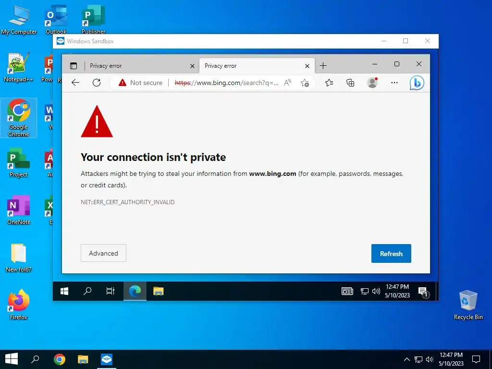Click the host taskbar clock and date

point(451,359)
